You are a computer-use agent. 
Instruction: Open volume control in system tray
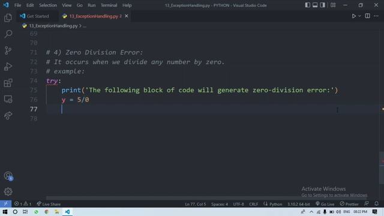(x=338, y=212)
